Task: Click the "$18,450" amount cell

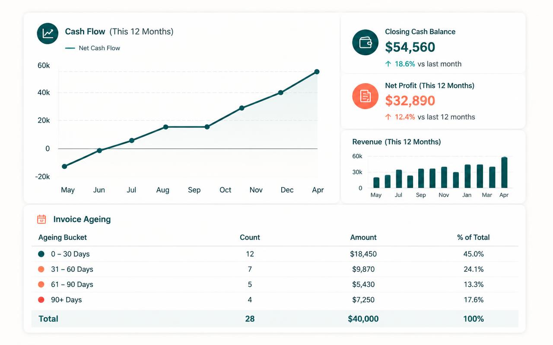Action: click(x=363, y=254)
